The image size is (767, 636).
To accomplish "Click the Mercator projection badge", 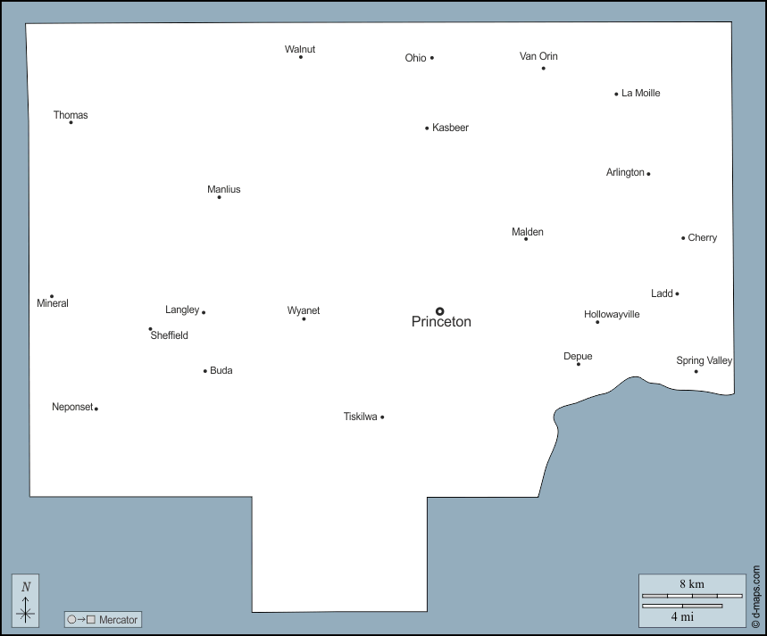I will (103, 619).
